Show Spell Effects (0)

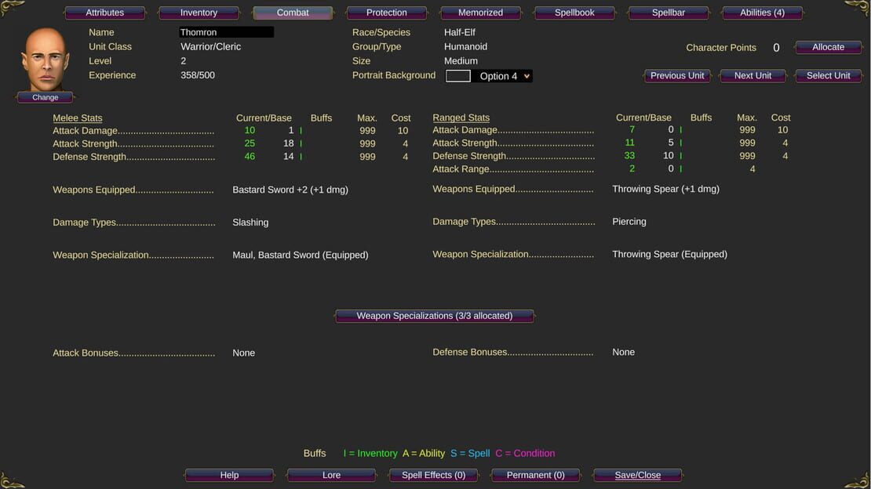433,475
